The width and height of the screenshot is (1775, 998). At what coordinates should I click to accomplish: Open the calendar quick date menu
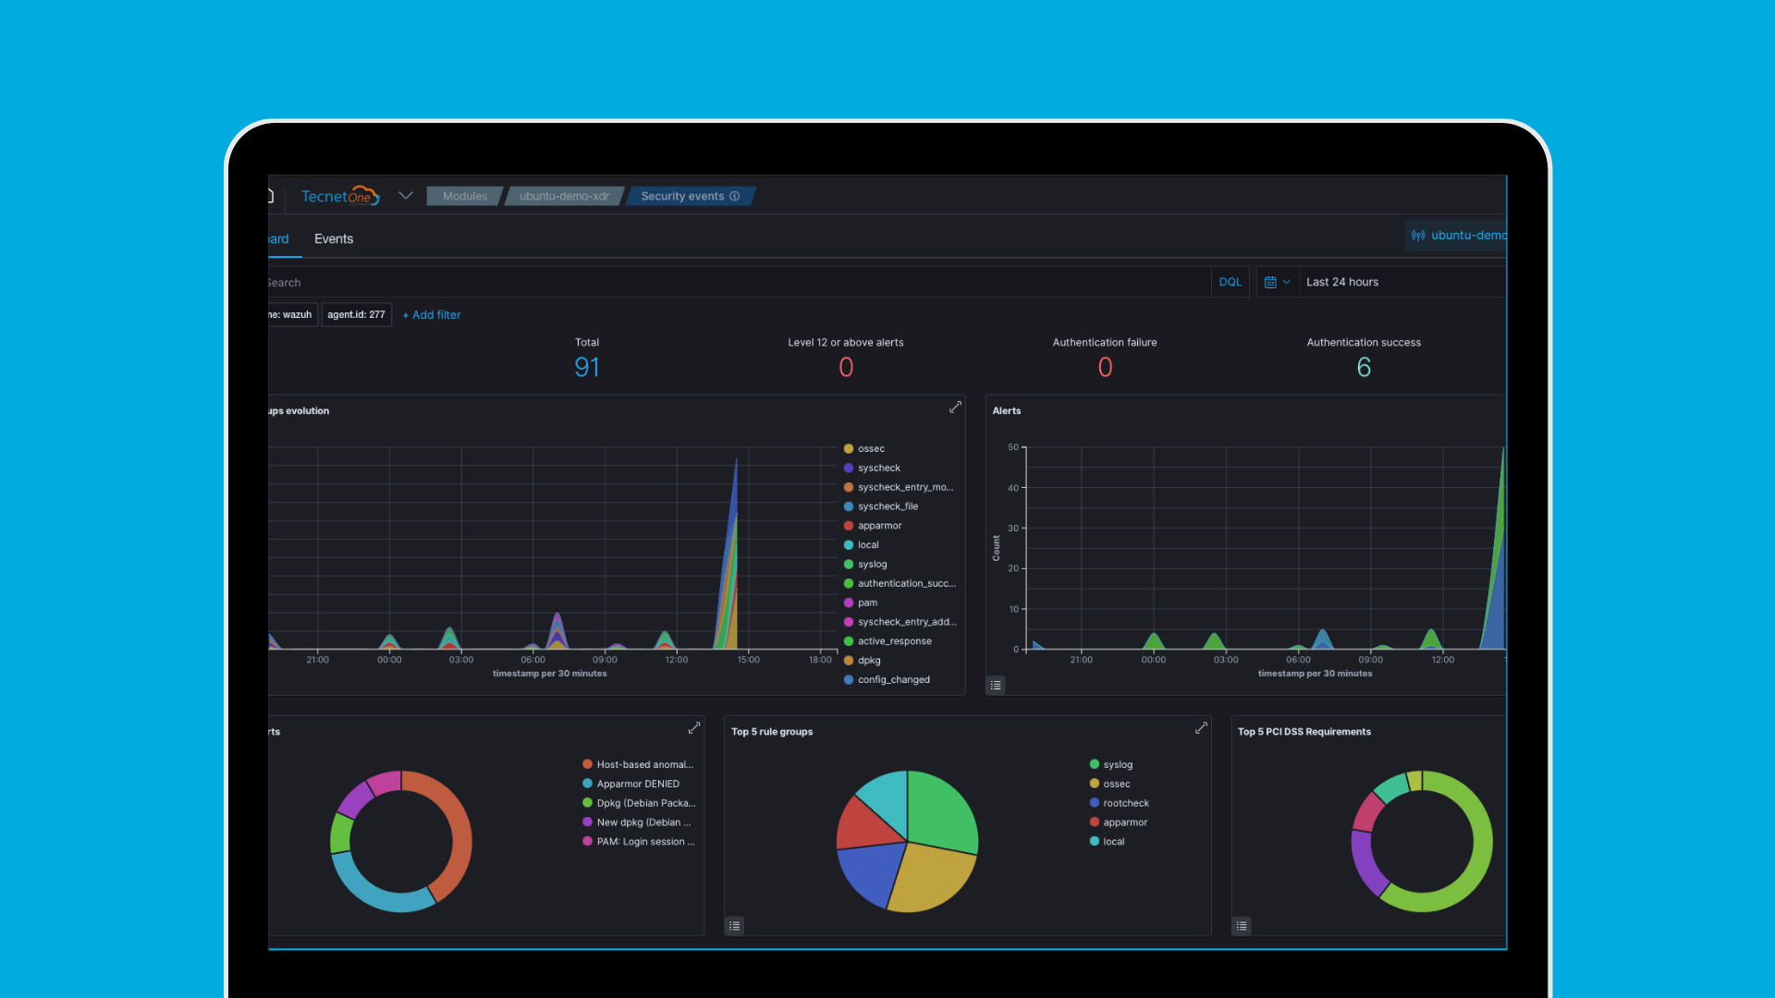coord(1277,282)
